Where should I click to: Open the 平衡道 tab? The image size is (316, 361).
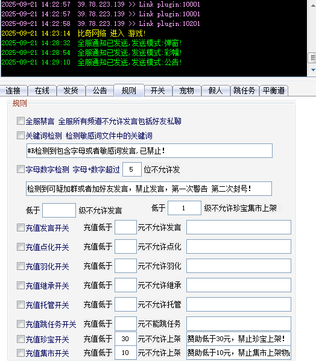pyautogui.click(x=274, y=90)
